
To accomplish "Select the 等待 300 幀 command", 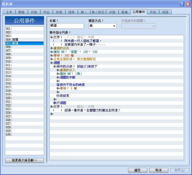I will coord(117,56).
